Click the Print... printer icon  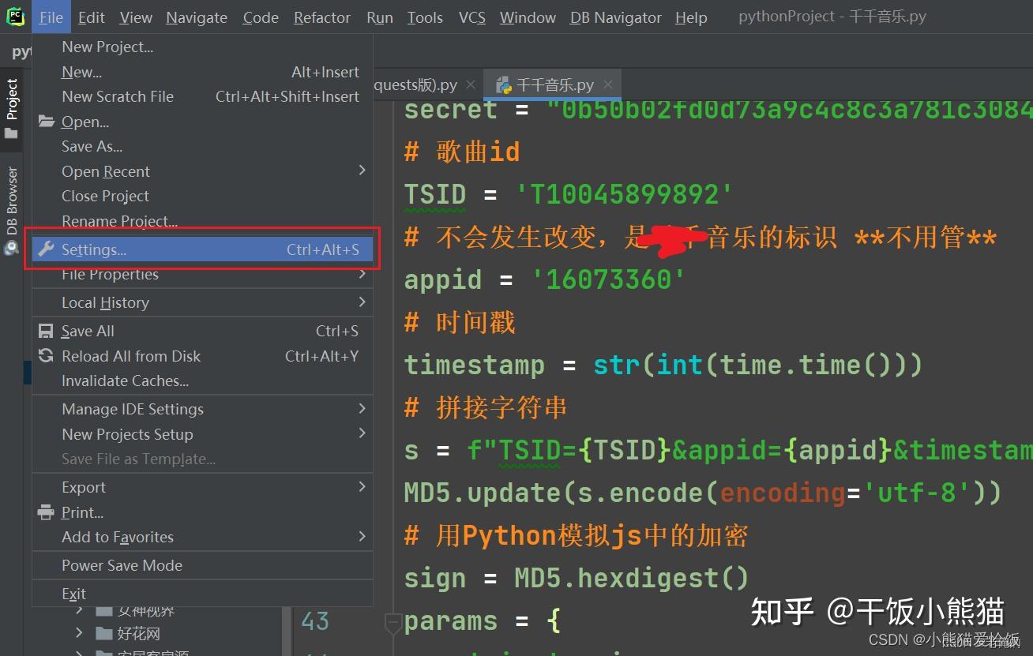(x=47, y=512)
